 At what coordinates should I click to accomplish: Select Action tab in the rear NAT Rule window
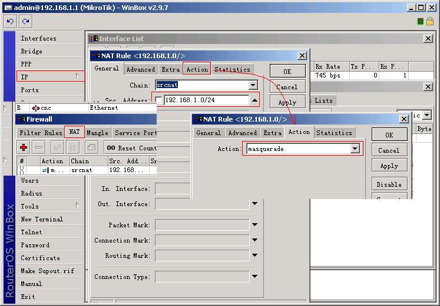197,69
